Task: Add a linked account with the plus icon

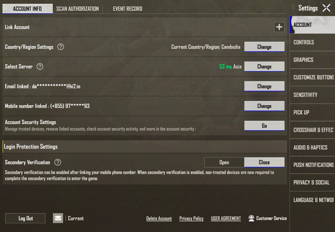Action: [x=279, y=27]
